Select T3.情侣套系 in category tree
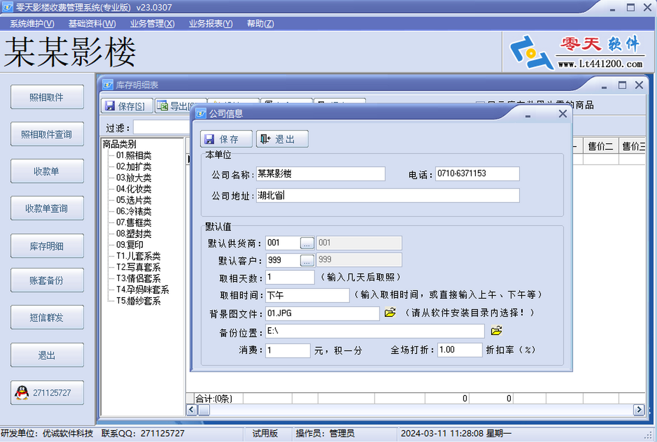 138,278
